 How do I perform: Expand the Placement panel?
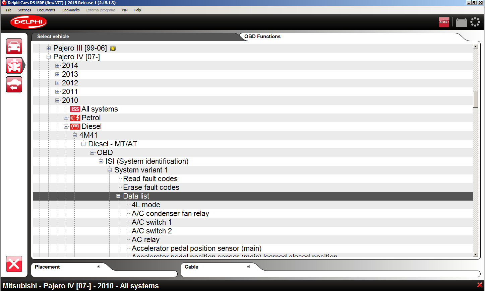click(x=98, y=267)
